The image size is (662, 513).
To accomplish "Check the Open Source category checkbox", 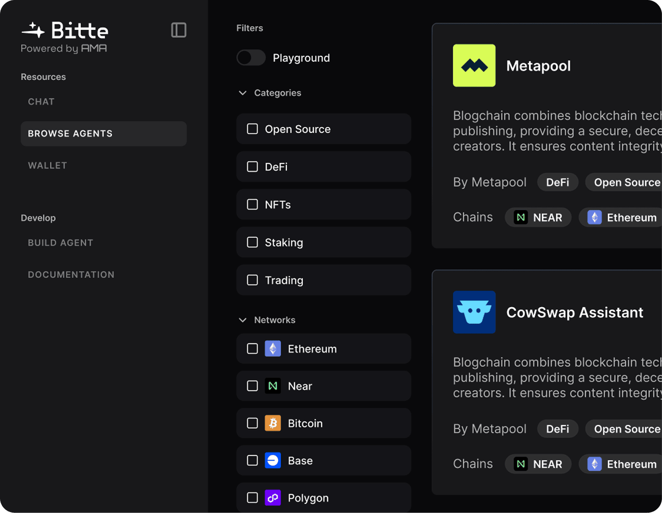I will pos(252,129).
